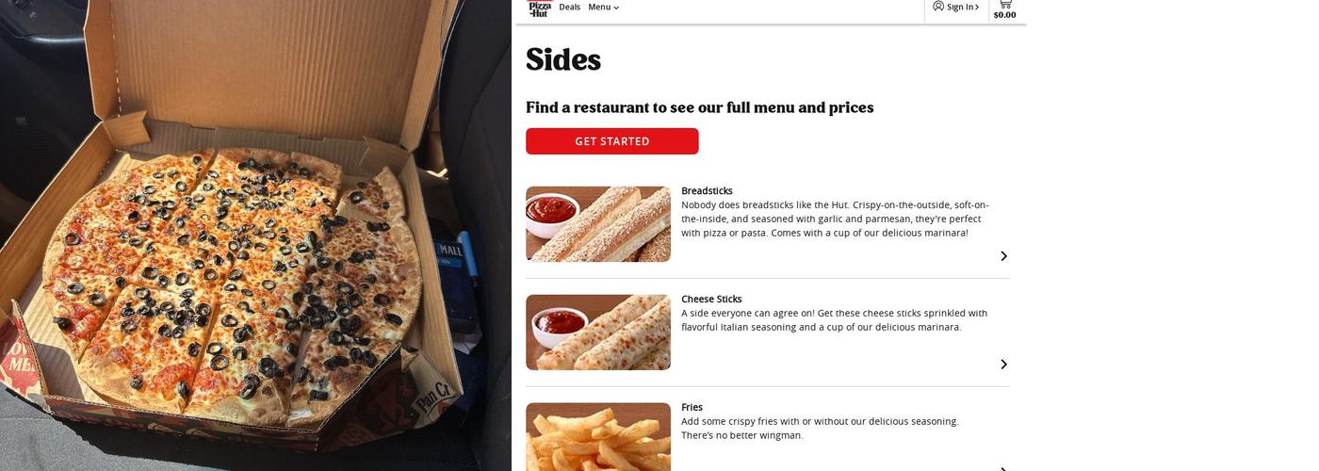Expand the Menu dropdown
This screenshot has height=471, width=1319.
pyautogui.click(x=604, y=7)
